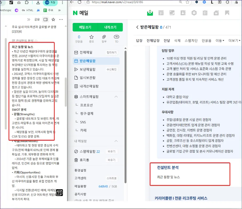Open 프로모션 smart mailbox

coord(86,105)
